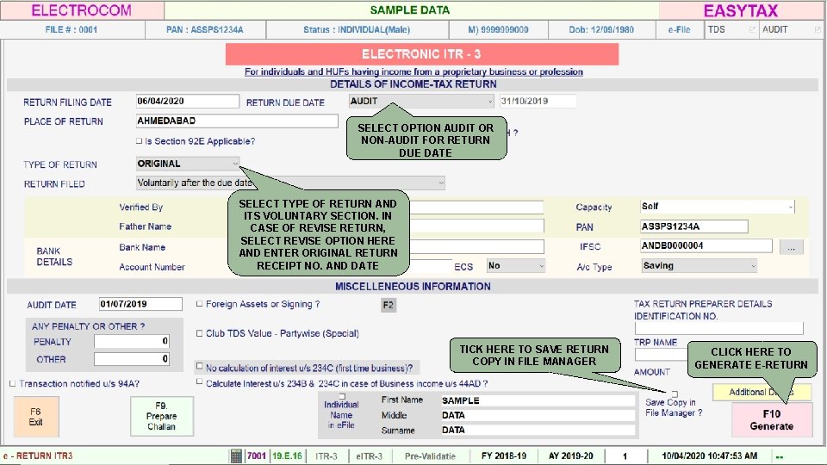Open the calculator icon in the status bar
Screen dimensions: 827x465
(x=236, y=456)
